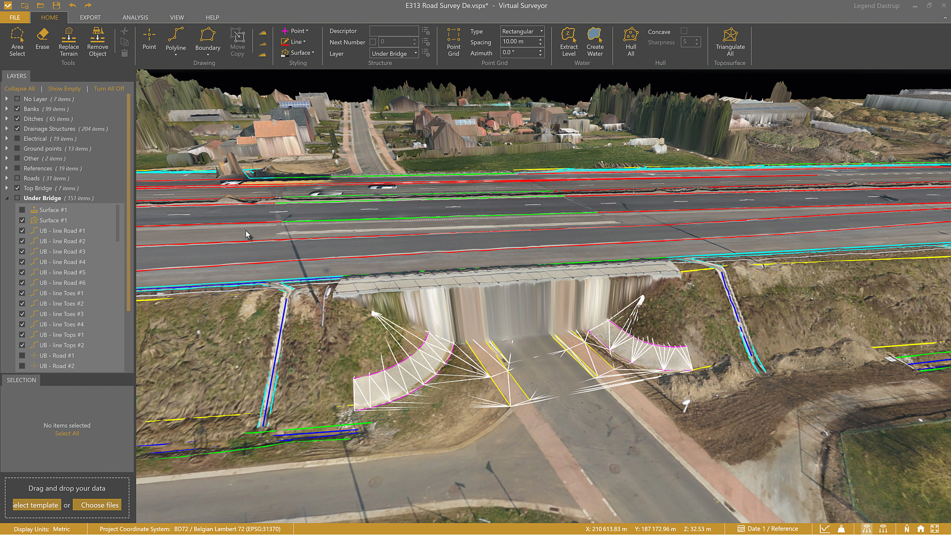
Task: Select the Area Select tool
Action: 17,42
